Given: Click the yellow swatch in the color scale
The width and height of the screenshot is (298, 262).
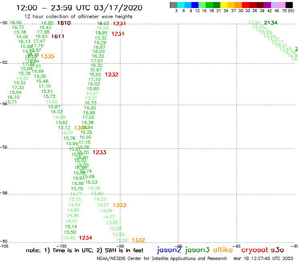Looking at the screenshot, I should [x=224, y=5].
